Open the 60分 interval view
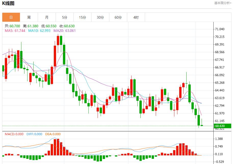This screenshot has width=233, height=164. click(118, 17)
